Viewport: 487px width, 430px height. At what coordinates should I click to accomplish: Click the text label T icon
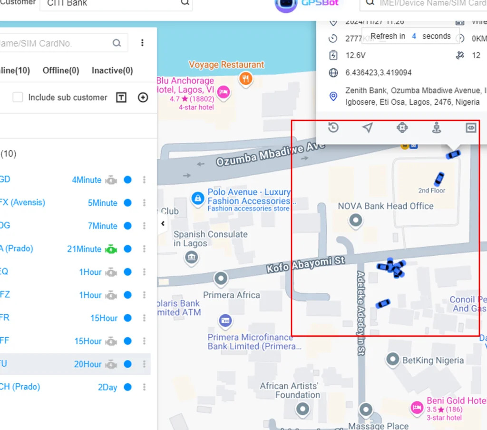tap(121, 98)
